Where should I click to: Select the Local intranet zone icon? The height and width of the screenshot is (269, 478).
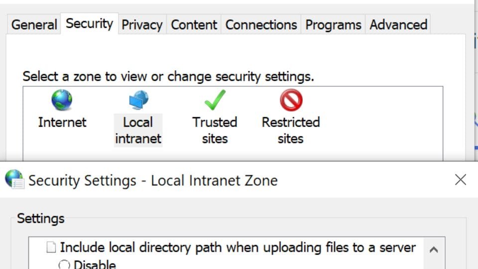[x=139, y=100]
